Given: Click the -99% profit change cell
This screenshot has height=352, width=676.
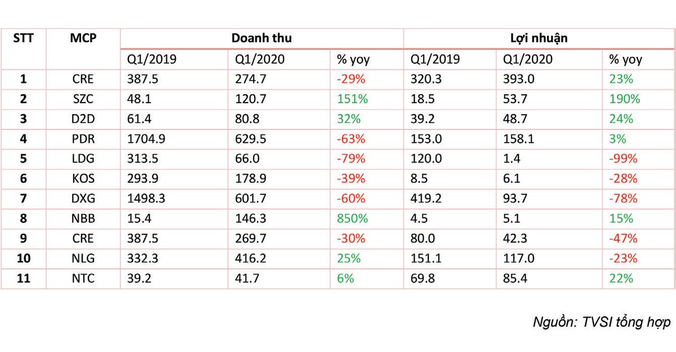Looking at the screenshot, I should click(624, 159).
